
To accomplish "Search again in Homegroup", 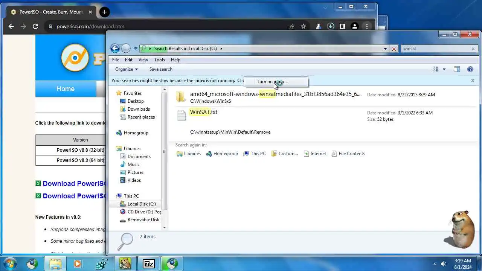I will click(x=222, y=154).
